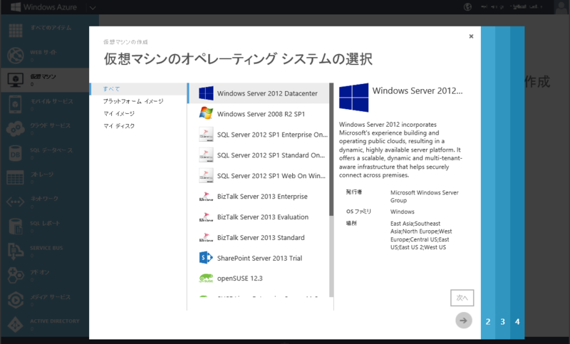The width and height of the screenshot is (570, 344).
Task: Open Web Sites icon in sidebar
Action: (x=16, y=56)
